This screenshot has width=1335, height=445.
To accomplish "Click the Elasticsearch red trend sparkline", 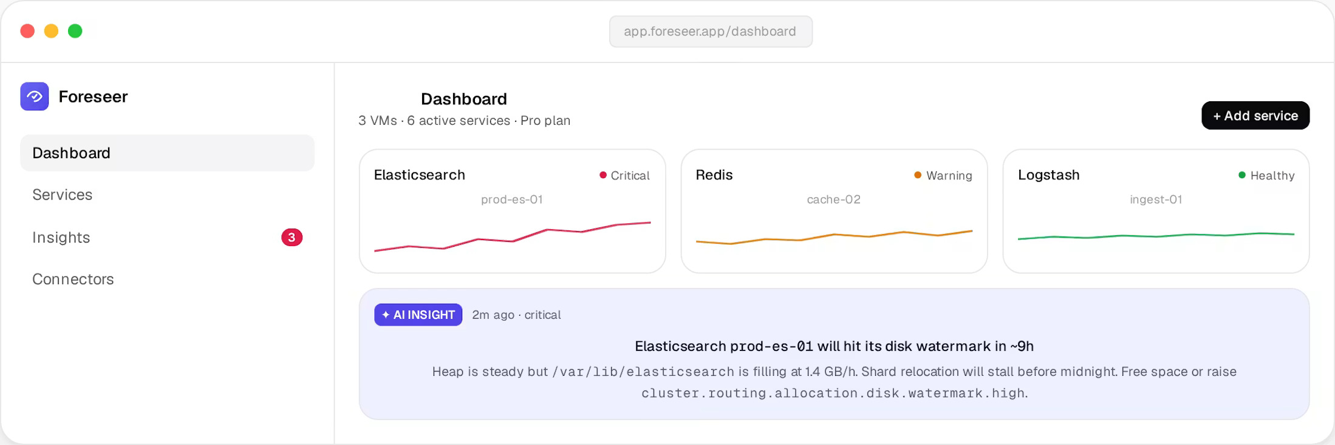I will click(x=512, y=236).
